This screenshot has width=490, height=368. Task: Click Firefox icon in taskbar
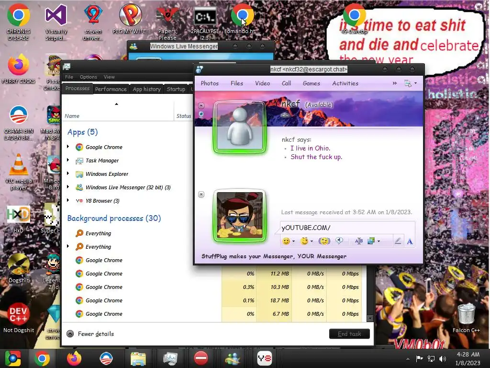[74, 358]
